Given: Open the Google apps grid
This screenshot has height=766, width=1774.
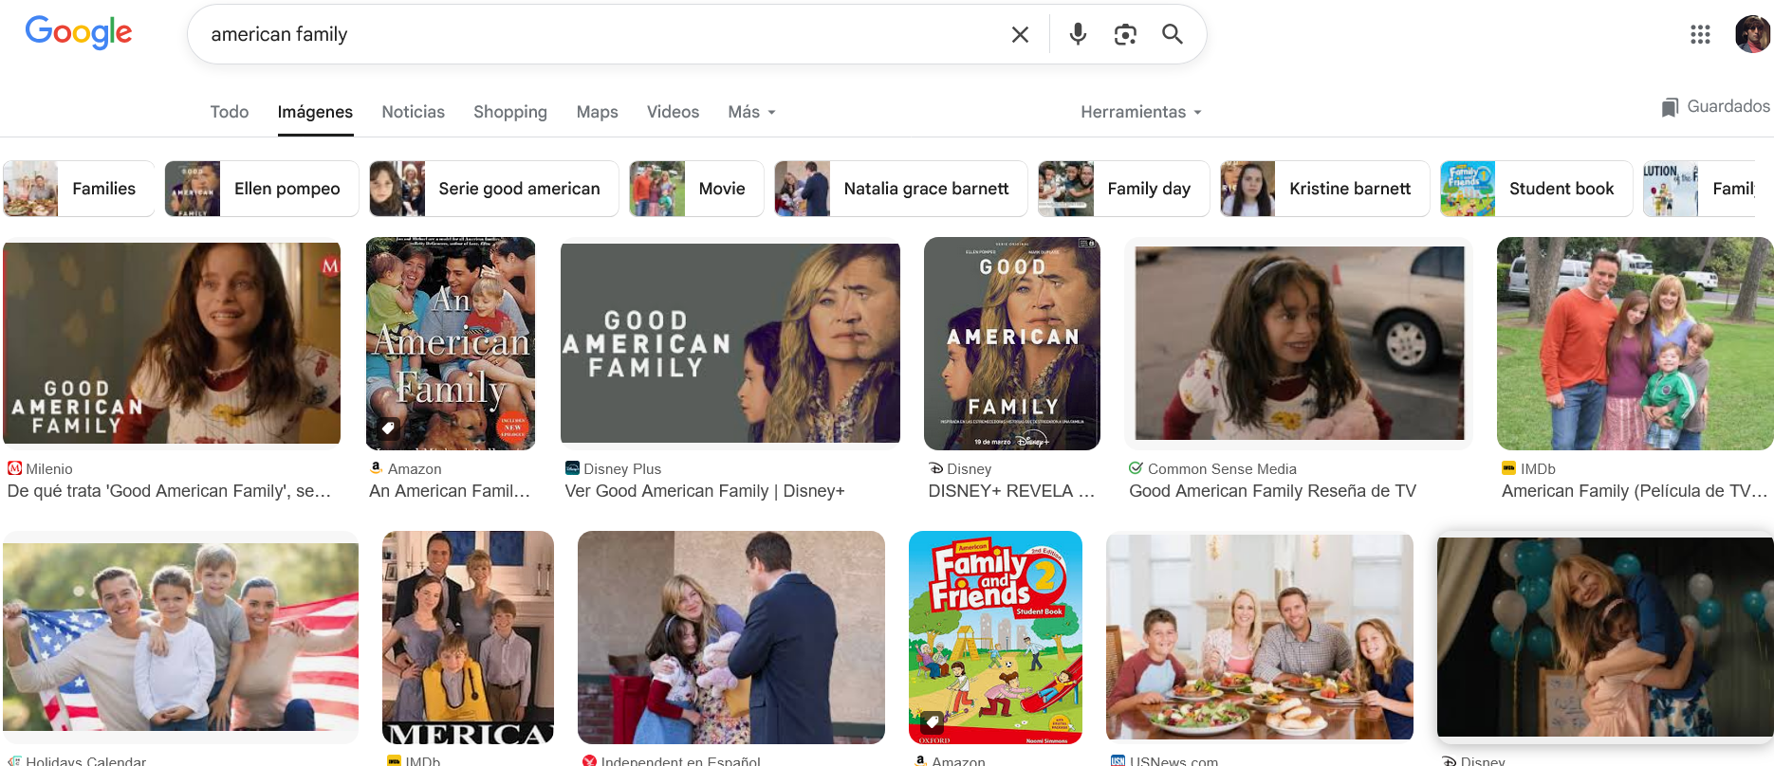Looking at the screenshot, I should click(x=1700, y=35).
